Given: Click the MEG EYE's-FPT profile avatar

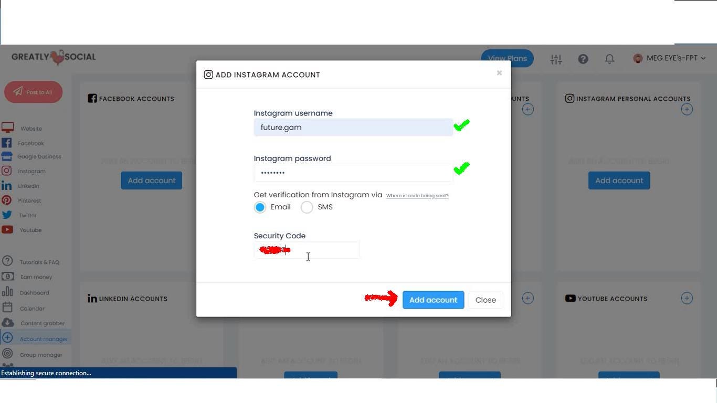Looking at the screenshot, I should 638,58.
